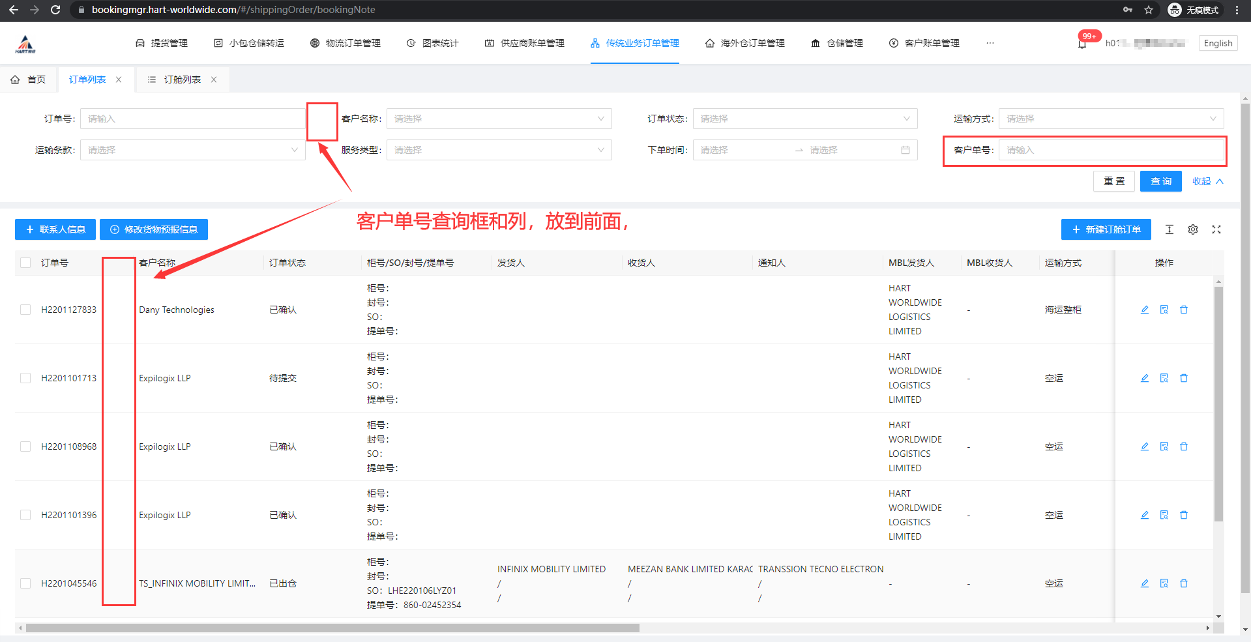Close the 订舱列表 tab
Screen dimensions: 1251x642
click(x=214, y=80)
